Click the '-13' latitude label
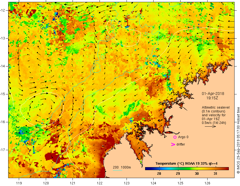The image size is (240, 186). pyautogui.click(x=3, y=38)
